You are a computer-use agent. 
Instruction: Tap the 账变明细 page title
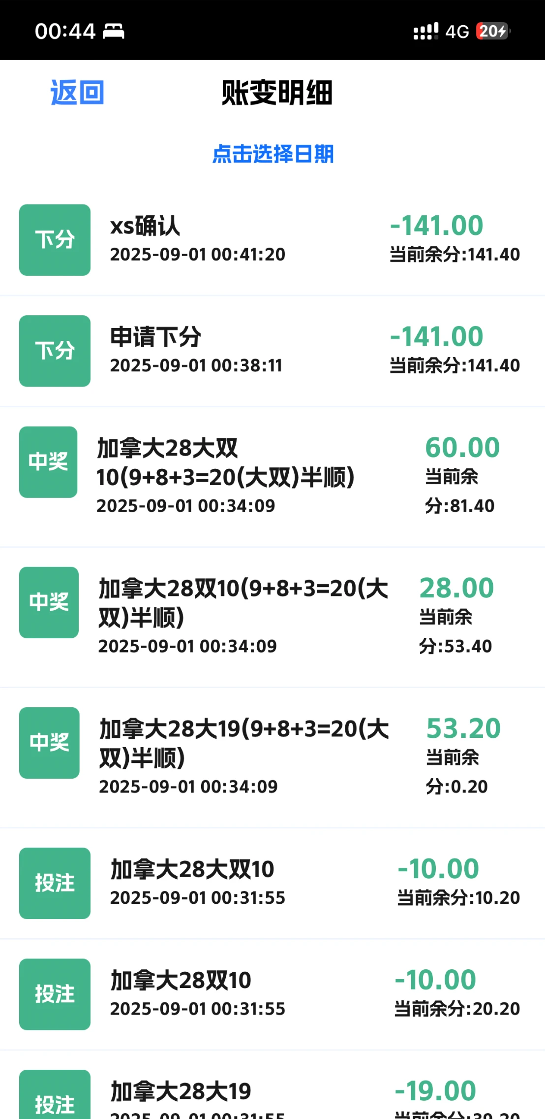click(x=277, y=93)
